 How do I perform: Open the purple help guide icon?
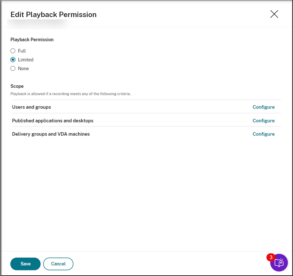[280, 263]
